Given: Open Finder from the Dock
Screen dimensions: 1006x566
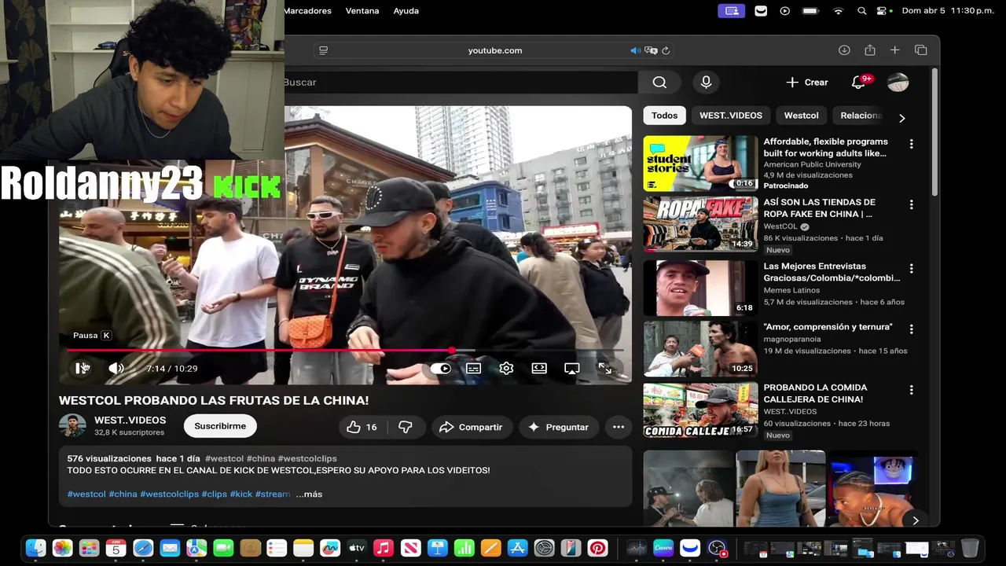Looking at the screenshot, I should [35, 548].
